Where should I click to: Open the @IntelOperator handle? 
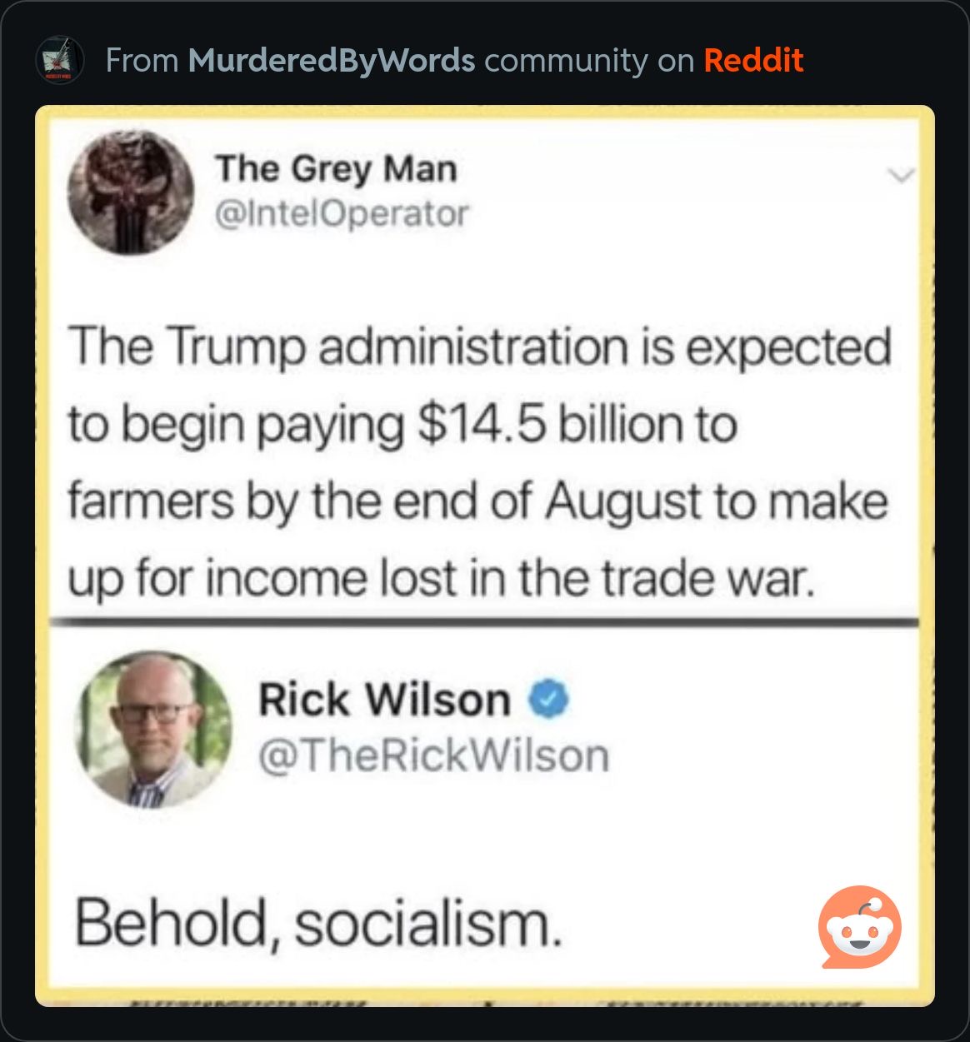[x=342, y=213]
